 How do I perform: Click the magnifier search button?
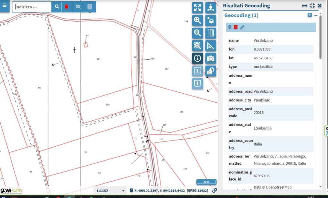[x=57, y=6]
